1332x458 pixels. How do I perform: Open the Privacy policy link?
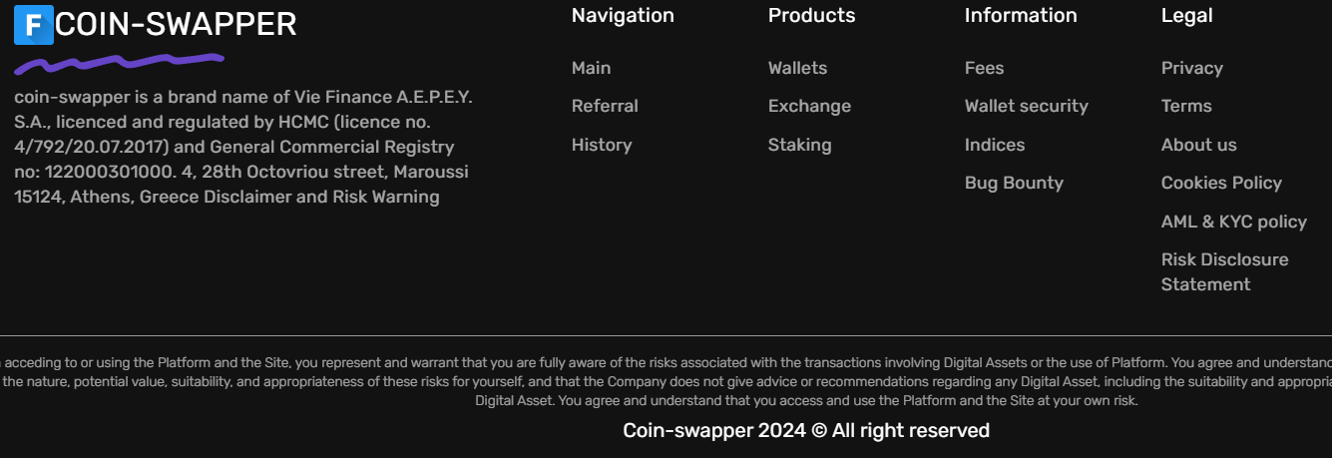(1191, 68)
